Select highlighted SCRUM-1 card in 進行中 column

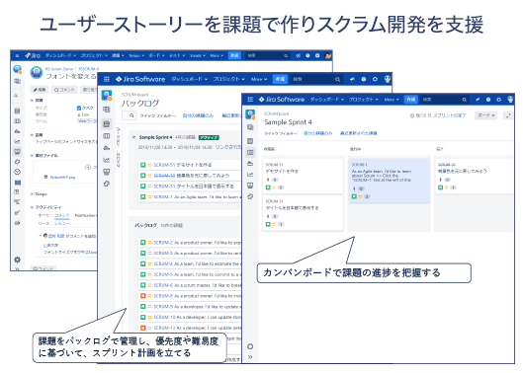tap(389, 181)
